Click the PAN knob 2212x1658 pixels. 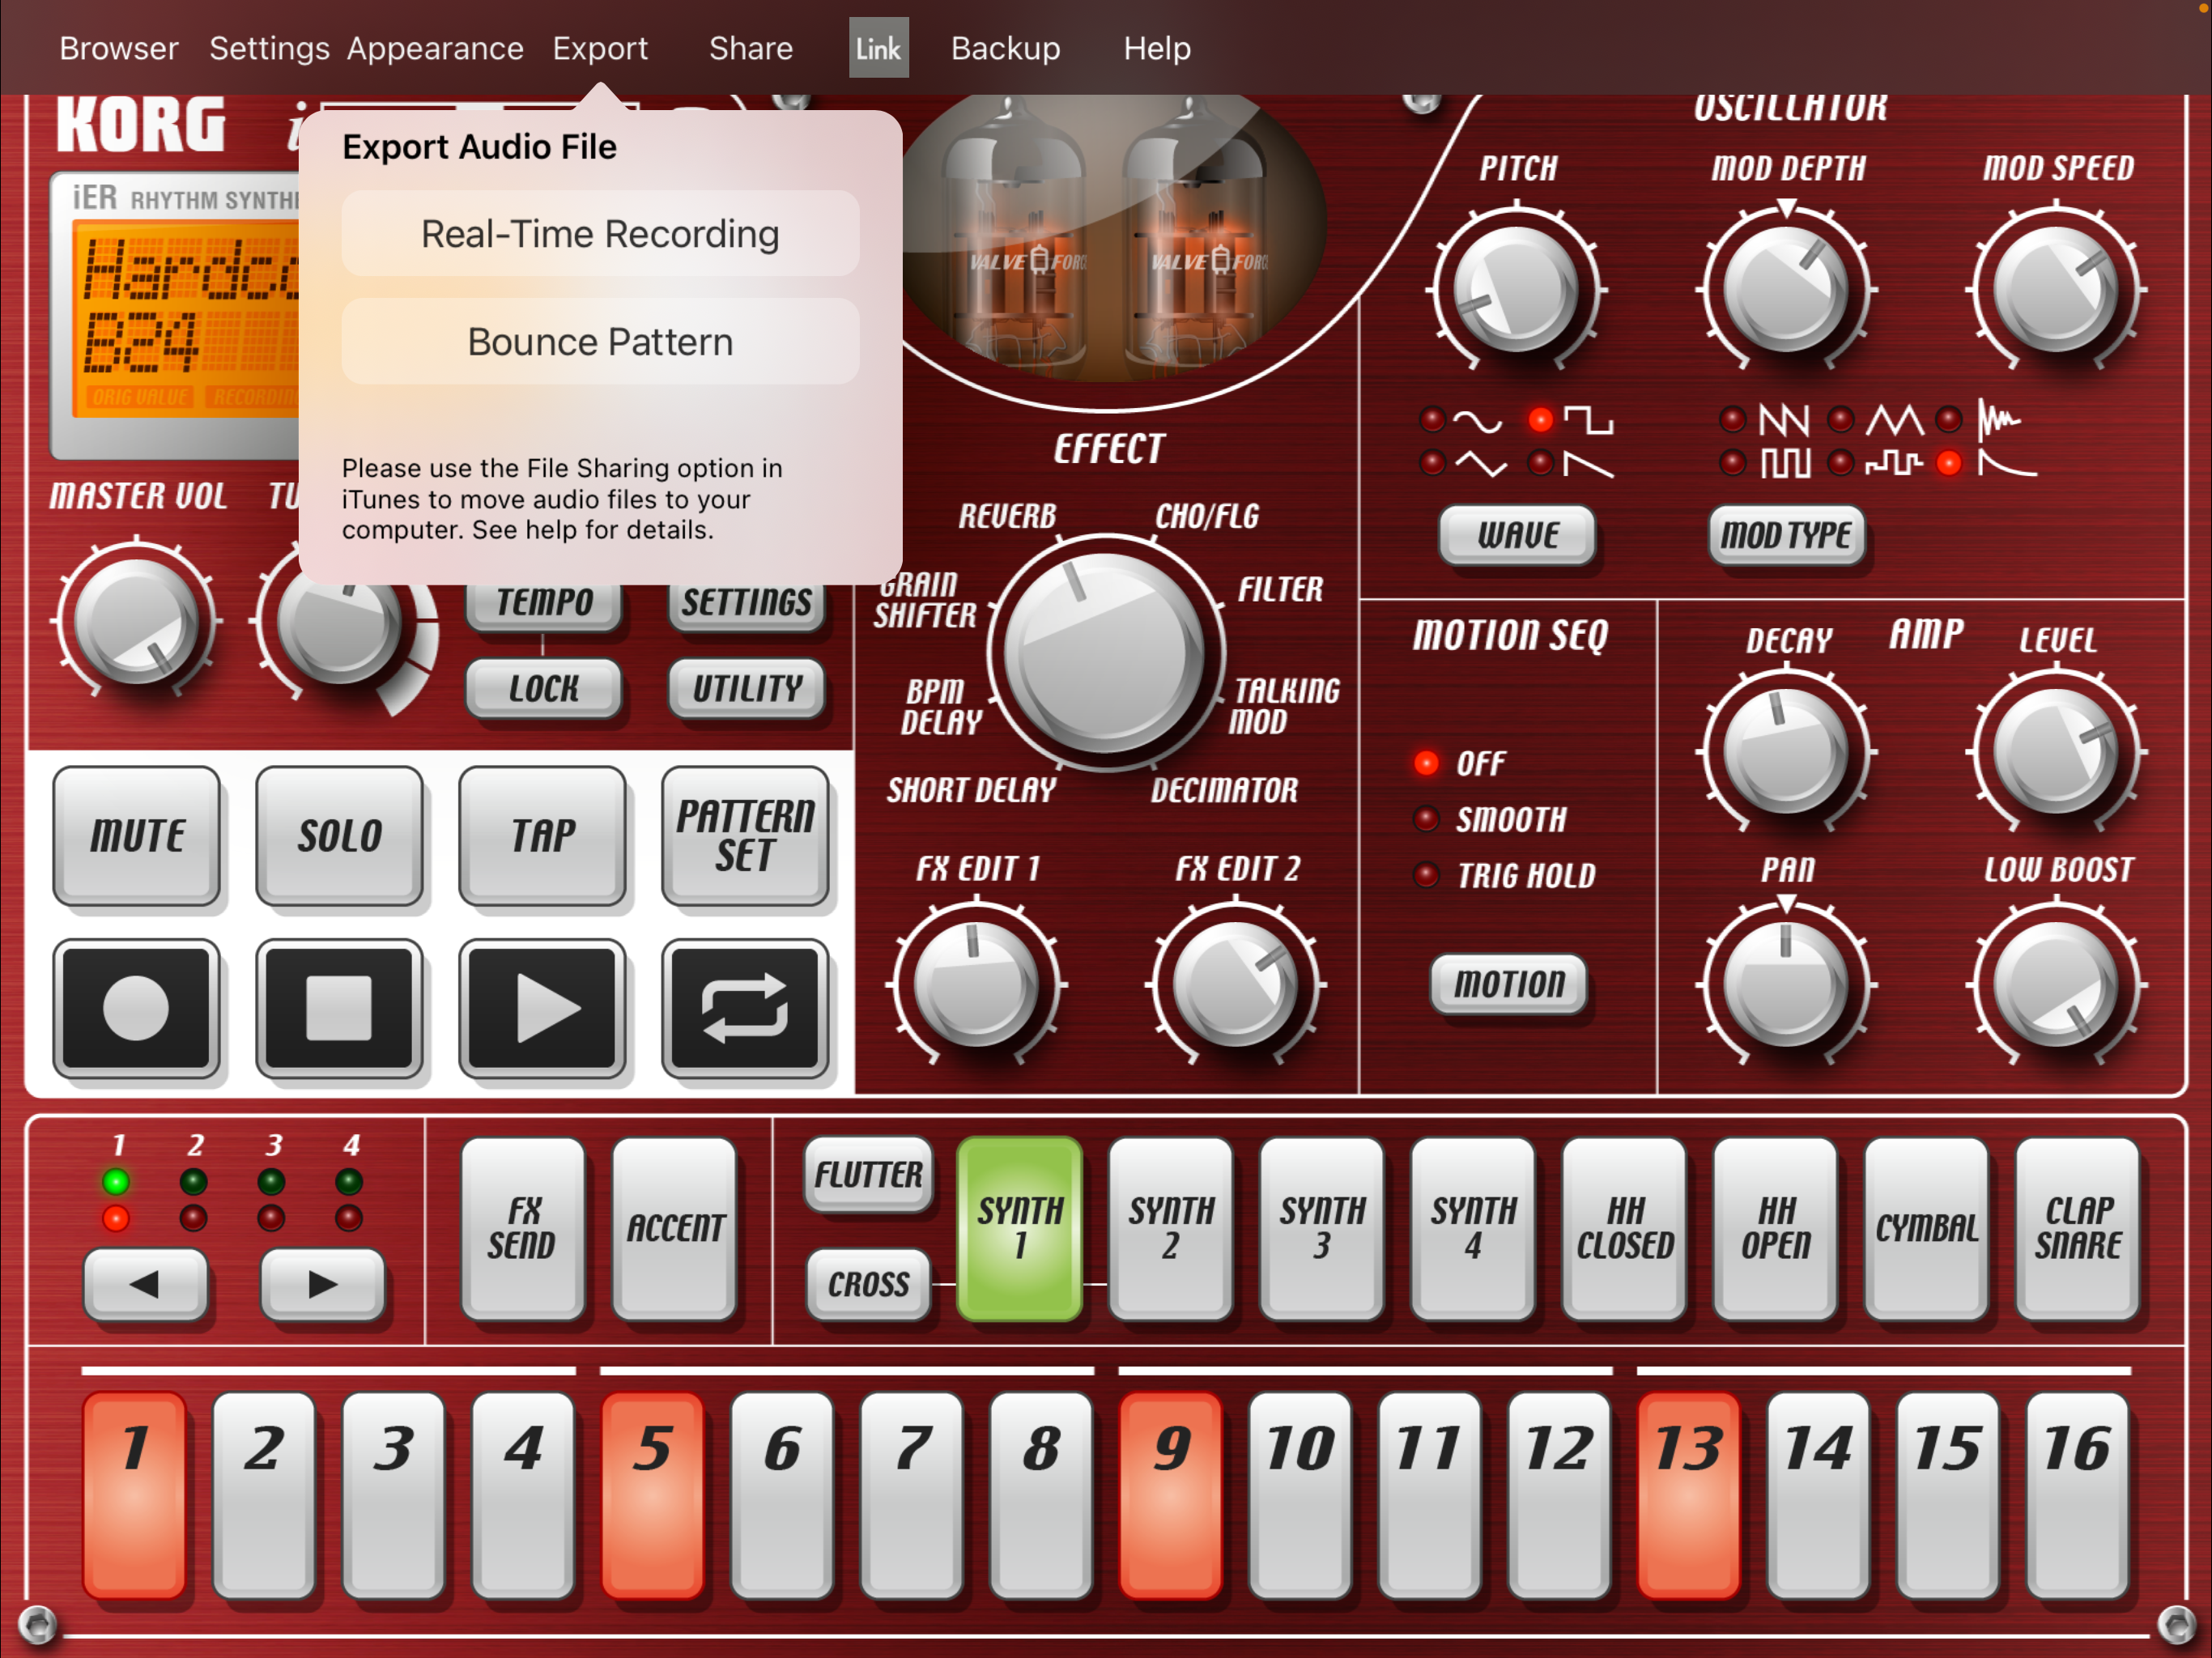coord(1786,985)
